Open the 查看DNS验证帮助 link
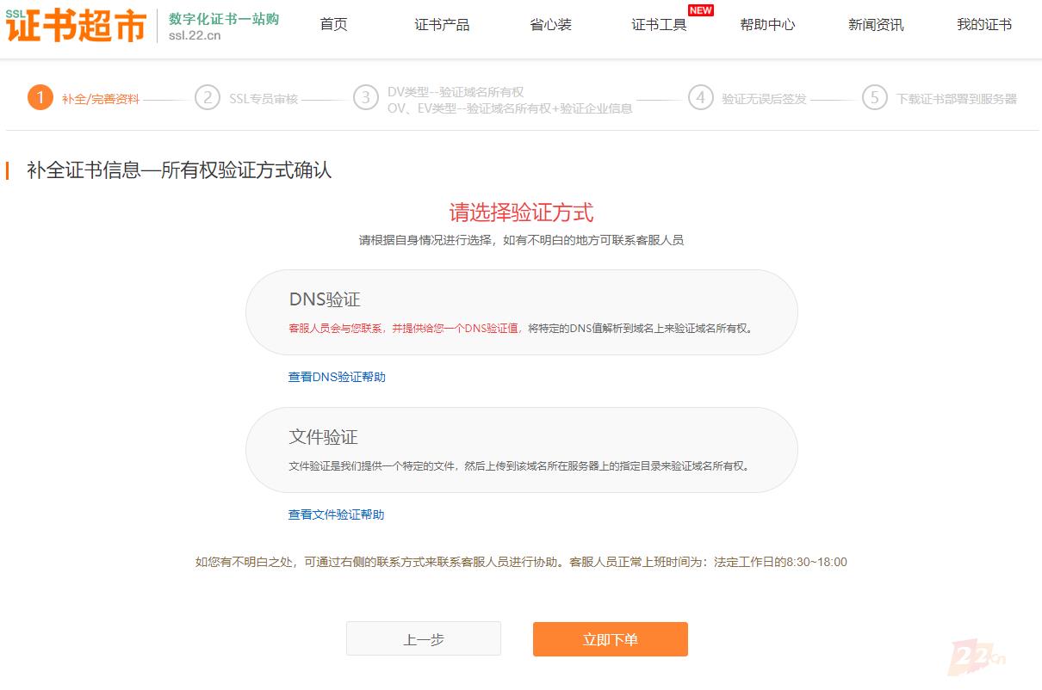The height and width of the screenshot is (690, 1042). pyautogui.click(x=336, y=378)
